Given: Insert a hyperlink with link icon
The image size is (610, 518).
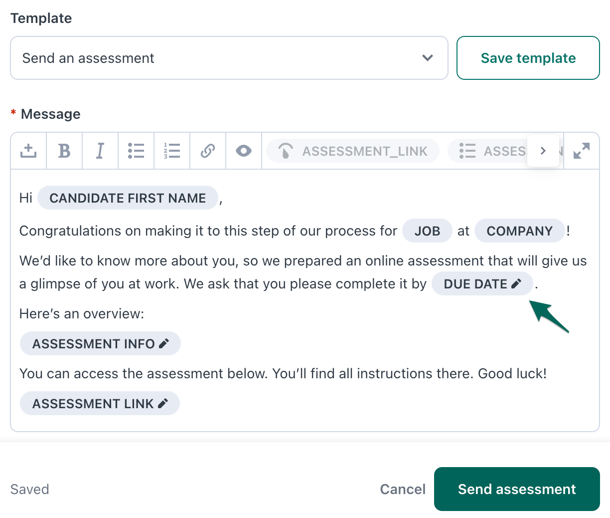Looking at the screenshot, I should pyautogui.click(x=208, y=151).
